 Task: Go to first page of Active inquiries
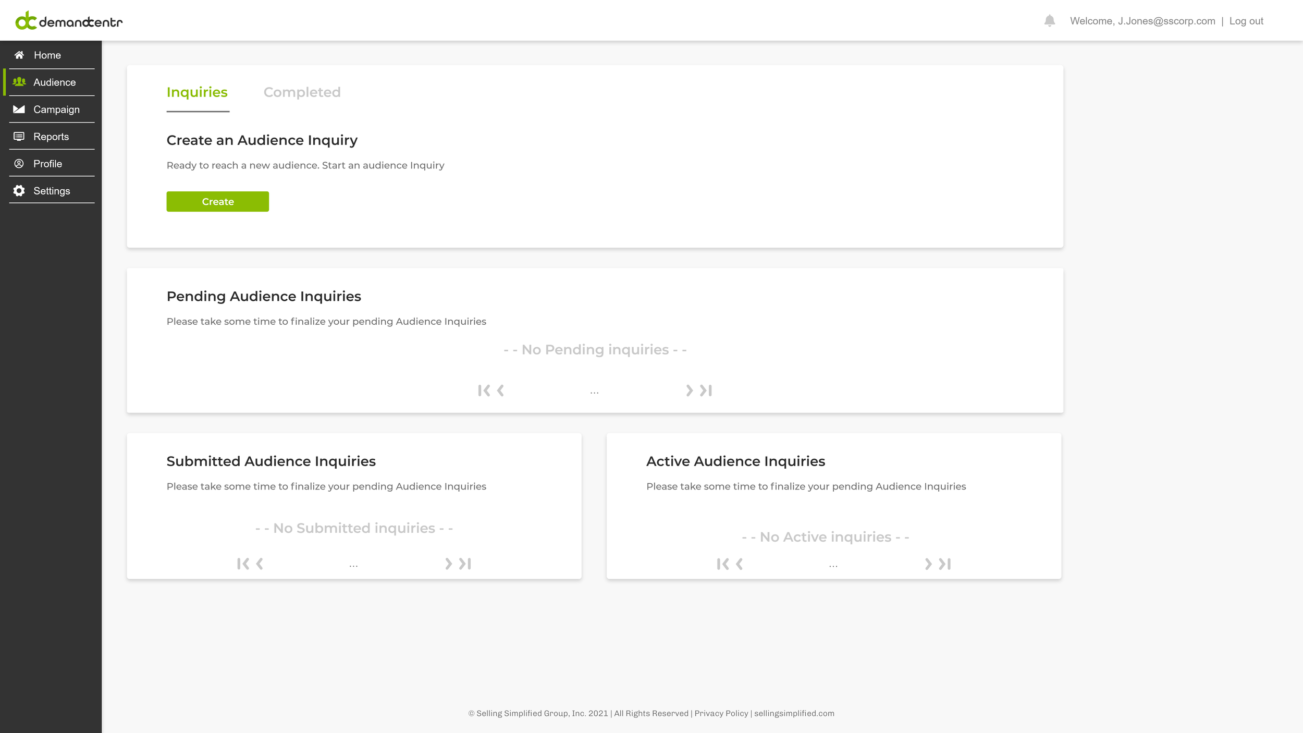pyautogui.click(x=722, y=564)
